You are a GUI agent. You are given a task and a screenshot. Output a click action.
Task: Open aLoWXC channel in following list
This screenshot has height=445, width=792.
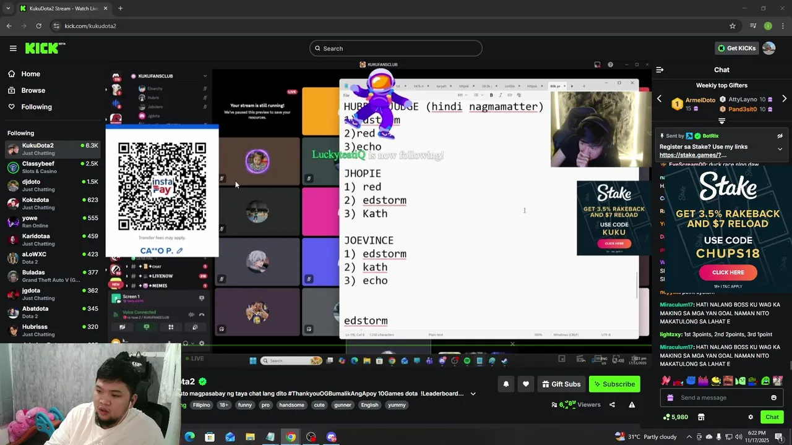click(53, 258)
